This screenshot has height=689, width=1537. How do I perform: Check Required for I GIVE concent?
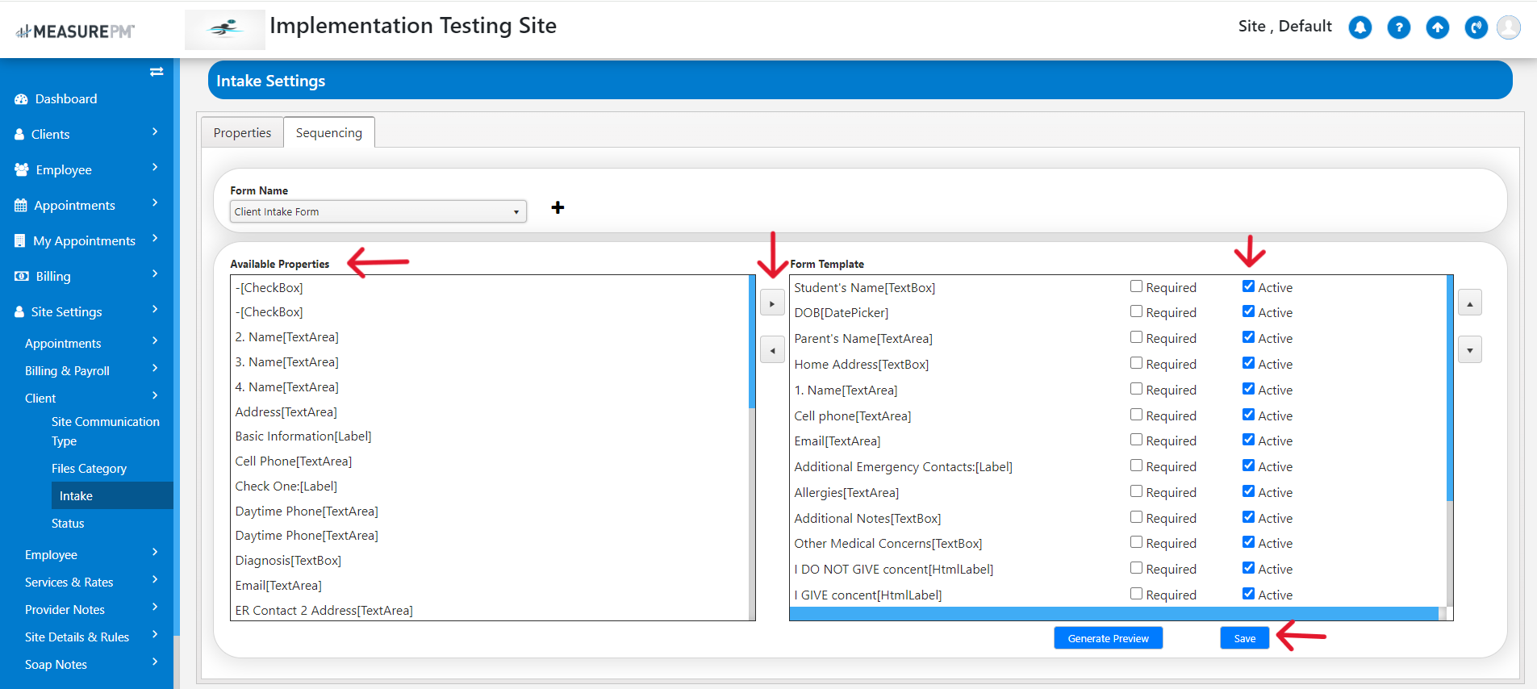[x=1136, y=594]
